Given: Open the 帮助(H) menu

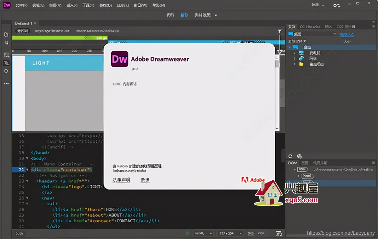Looking at the screenshot, I should (158, 5).
